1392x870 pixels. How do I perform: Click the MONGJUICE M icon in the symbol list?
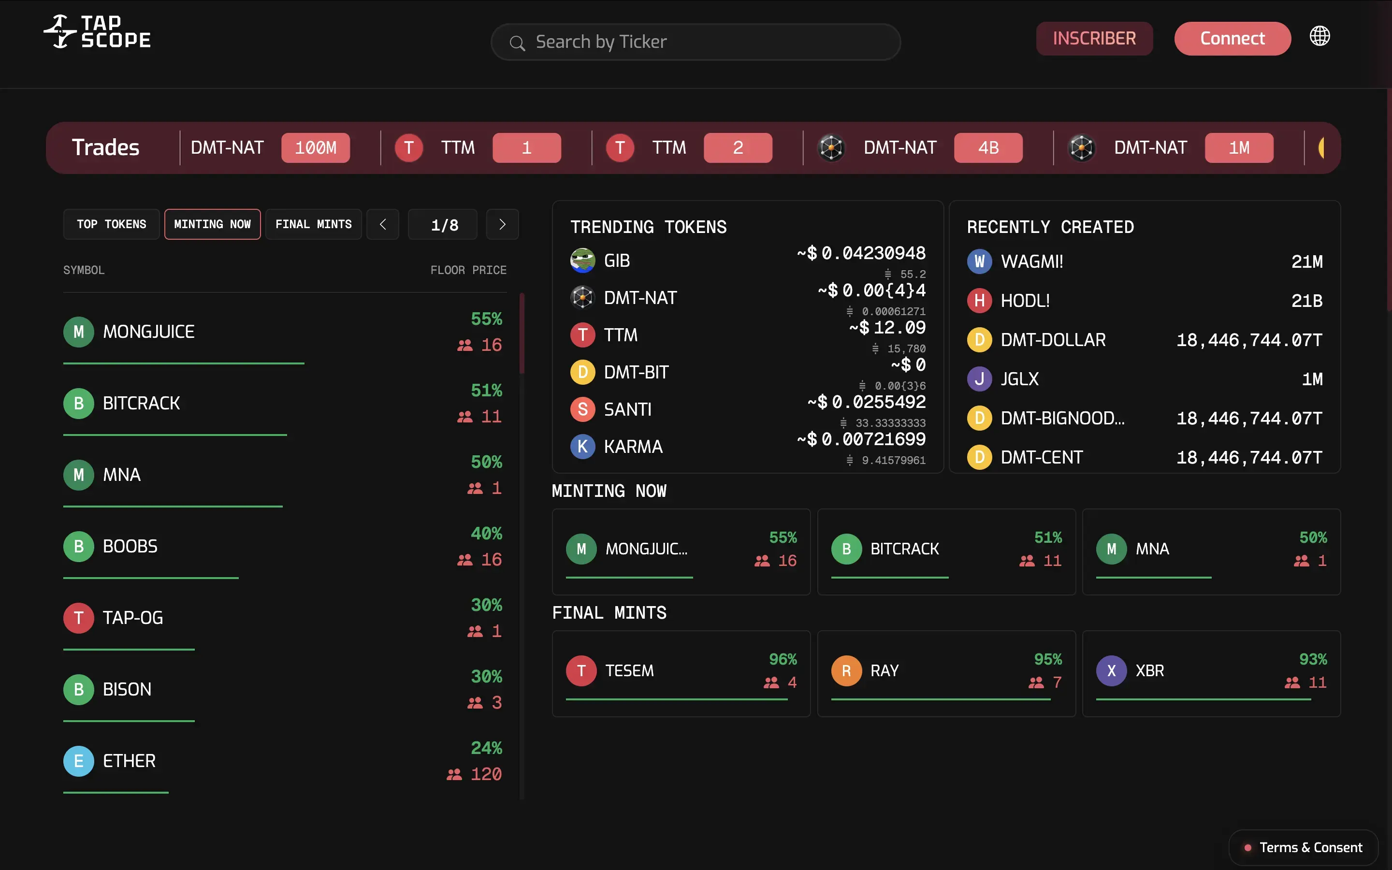tap(79, 332)
